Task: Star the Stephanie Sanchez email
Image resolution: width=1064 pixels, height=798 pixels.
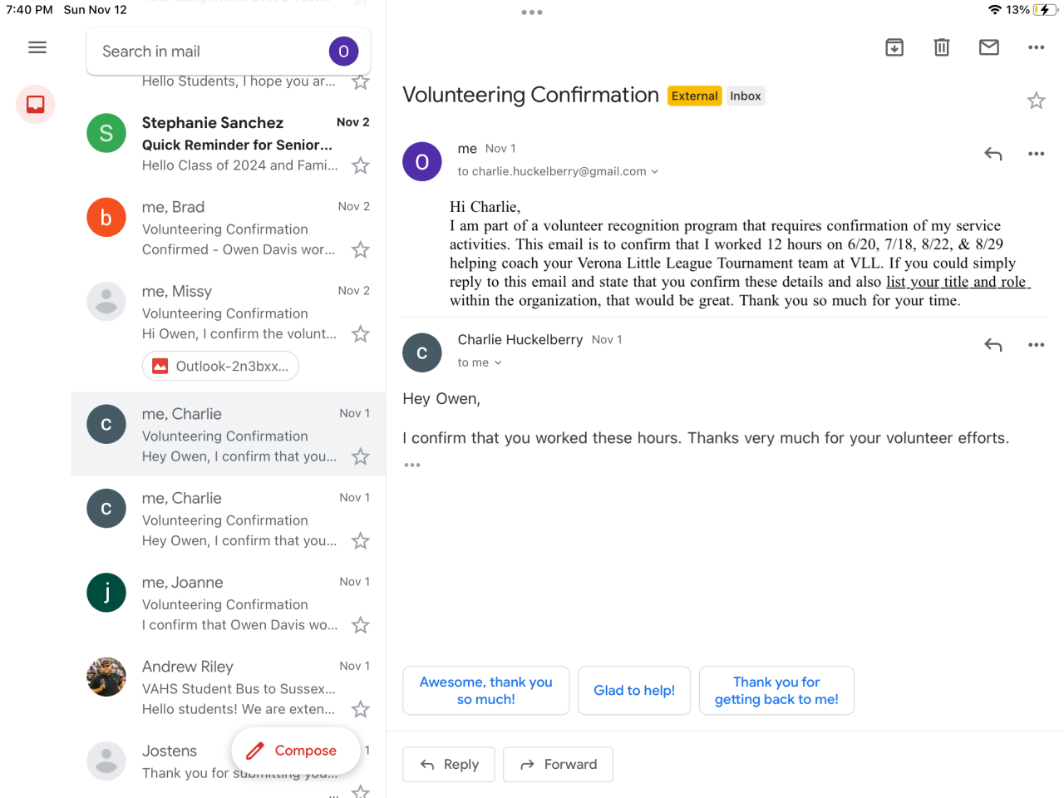Action: [360, 166]
